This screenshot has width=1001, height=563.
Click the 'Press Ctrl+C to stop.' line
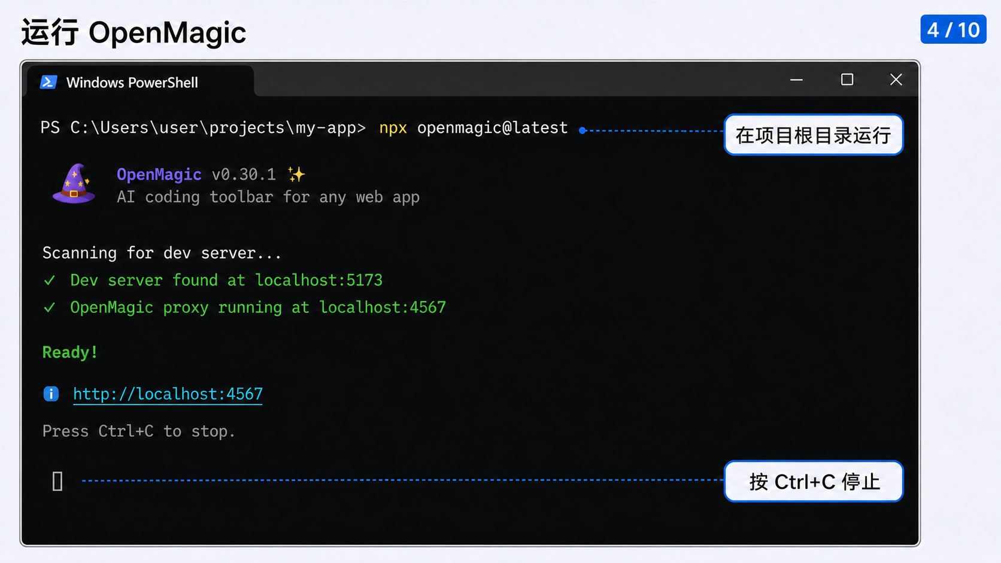tap(139, 431)
